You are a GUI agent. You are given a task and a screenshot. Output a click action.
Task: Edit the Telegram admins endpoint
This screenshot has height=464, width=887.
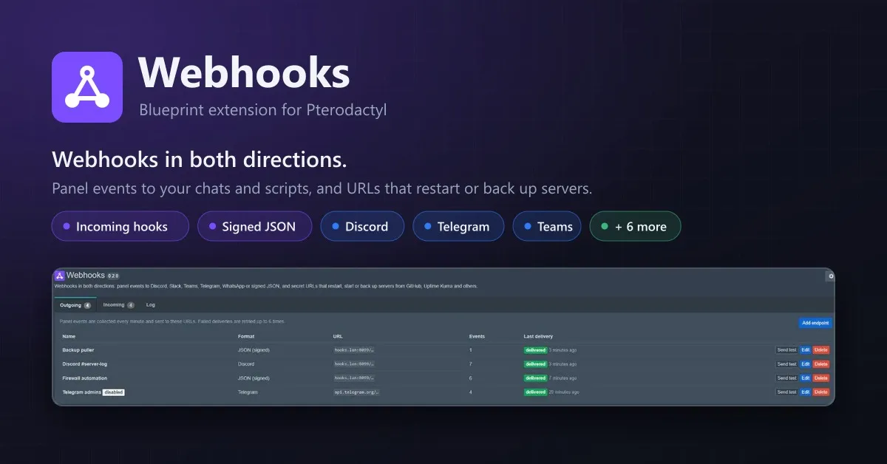click(x=806, y=392)
